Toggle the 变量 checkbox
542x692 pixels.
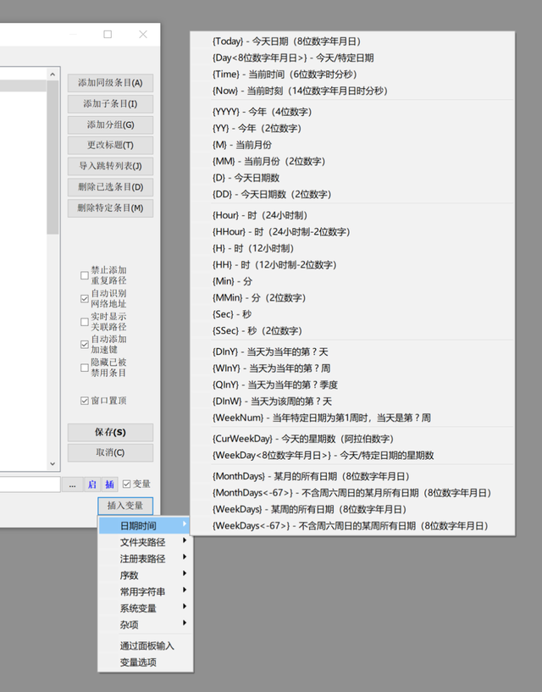coord(127,484)
